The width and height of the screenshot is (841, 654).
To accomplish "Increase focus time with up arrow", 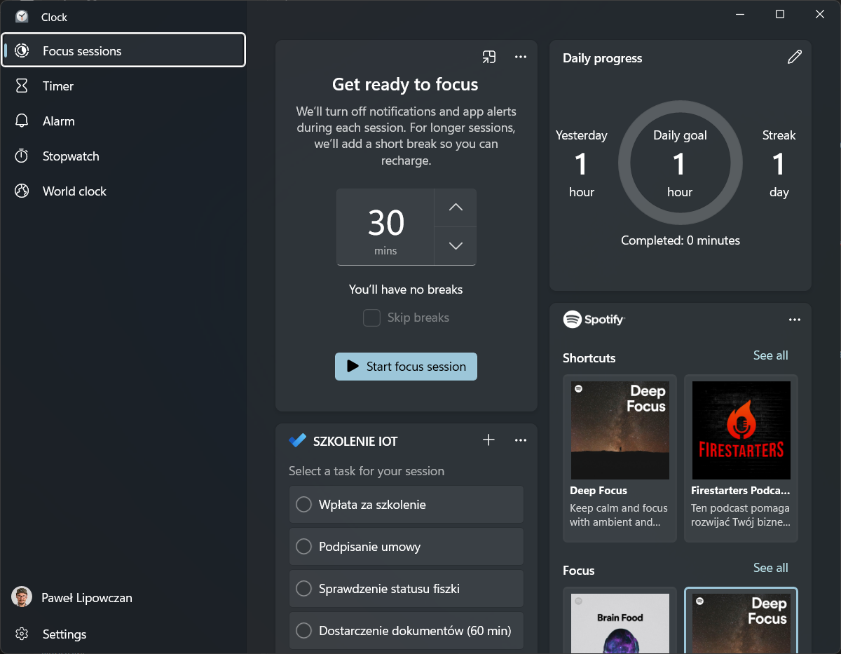I will tap(456, 207).
